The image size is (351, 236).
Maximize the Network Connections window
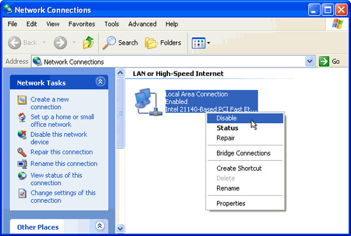tap(328, 10)
